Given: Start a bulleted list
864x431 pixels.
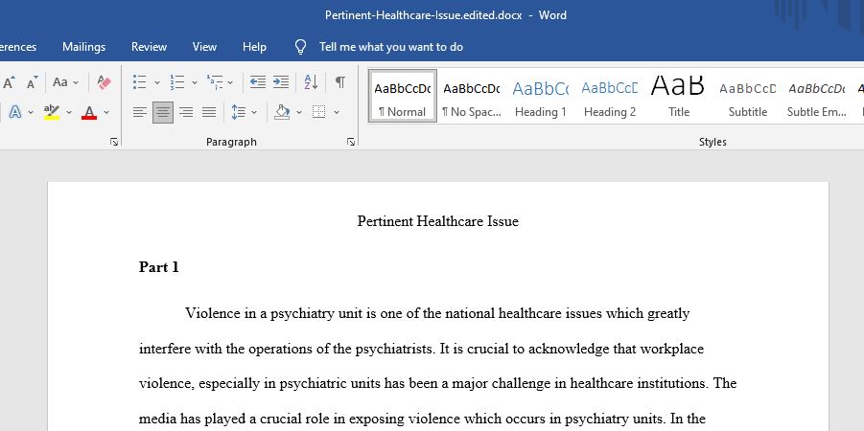Looking at the screenshot, I should (139, 82).
